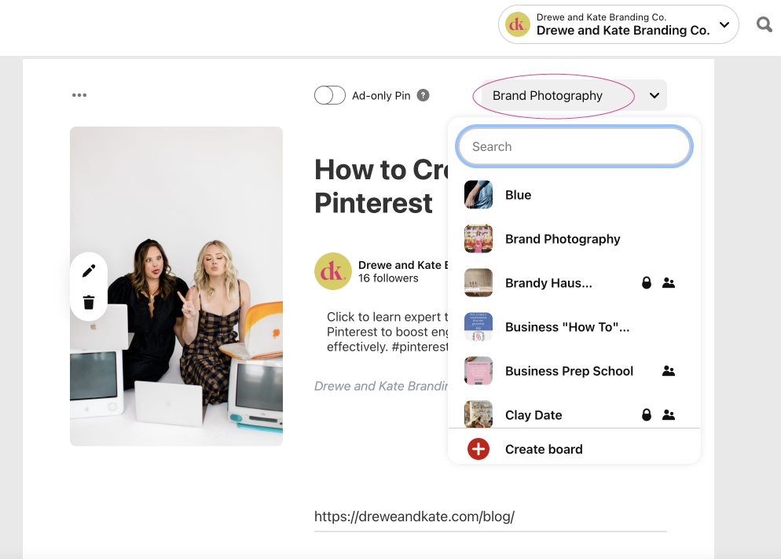This screenshot has height=559, width=781.
Task: Click the Ad-only Pin help question mark
Action: (423, 95)
